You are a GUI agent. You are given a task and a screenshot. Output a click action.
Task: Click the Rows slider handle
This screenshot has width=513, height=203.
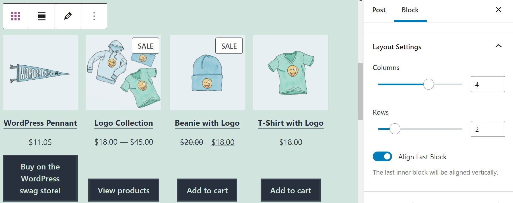(x=395, y=129)
